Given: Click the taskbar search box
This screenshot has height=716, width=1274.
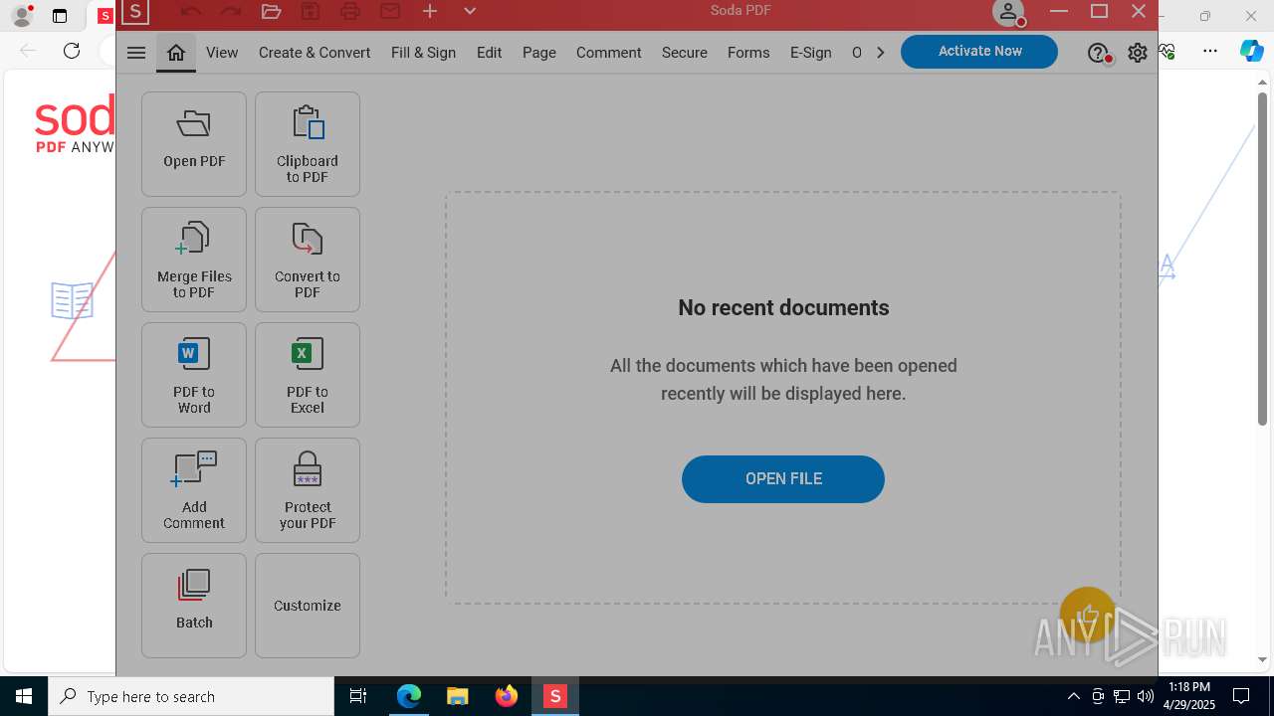Looking at the screenshot, I should [x=191, y=696].
